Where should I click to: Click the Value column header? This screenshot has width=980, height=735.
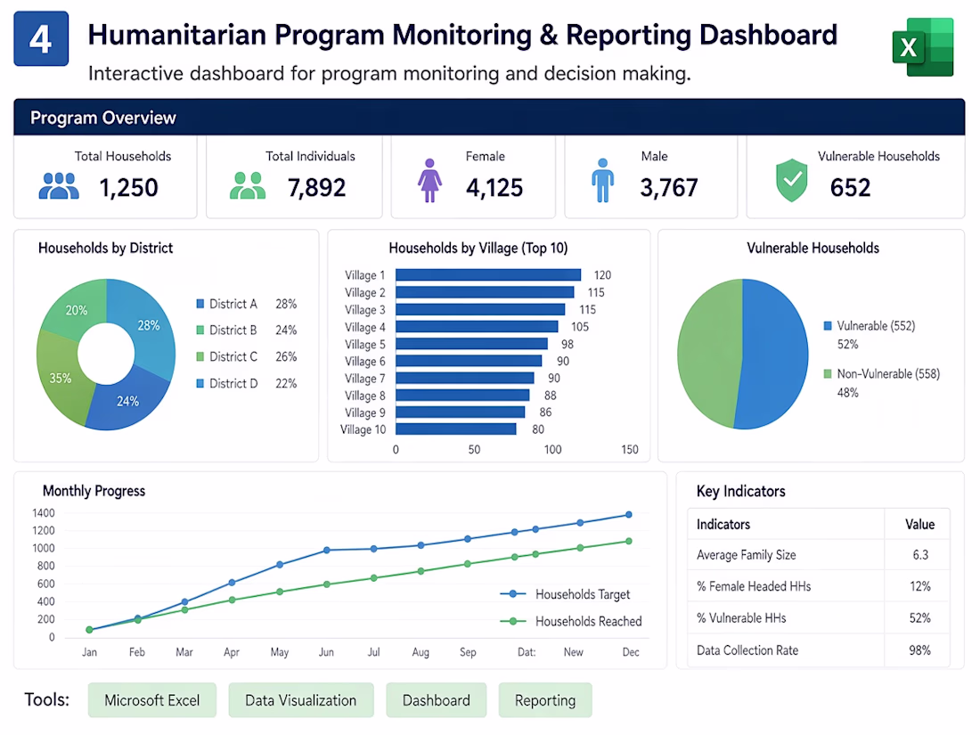tap(920, 525)
